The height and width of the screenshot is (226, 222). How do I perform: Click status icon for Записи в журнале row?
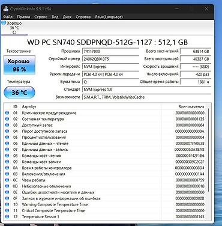7,198
